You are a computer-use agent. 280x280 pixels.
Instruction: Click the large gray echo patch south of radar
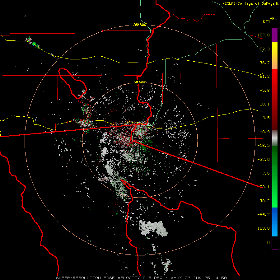(x=153, y=229)
